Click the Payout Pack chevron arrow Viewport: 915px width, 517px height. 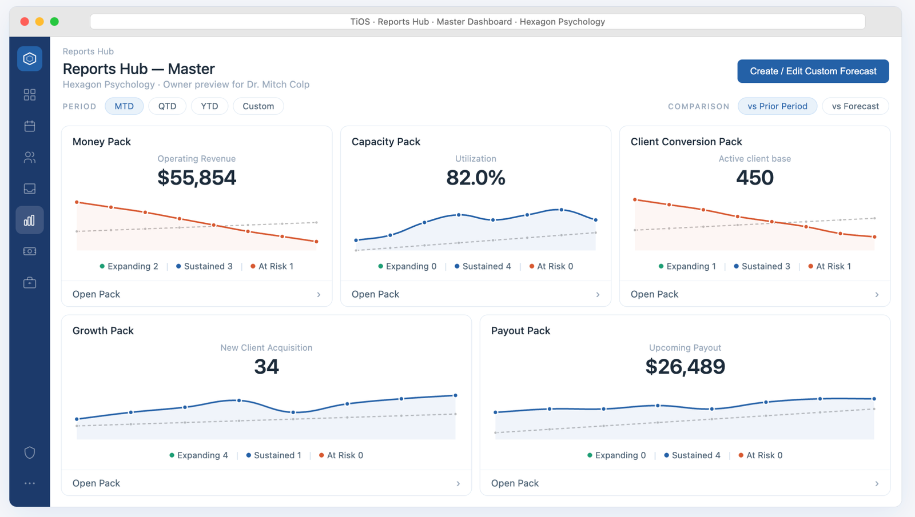[877, 484]
